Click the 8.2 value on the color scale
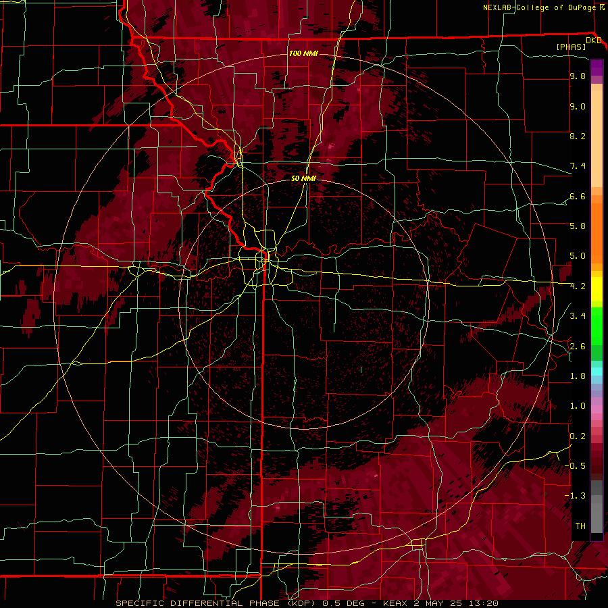This screenshot has width=608, height=608. coord(578,136)
